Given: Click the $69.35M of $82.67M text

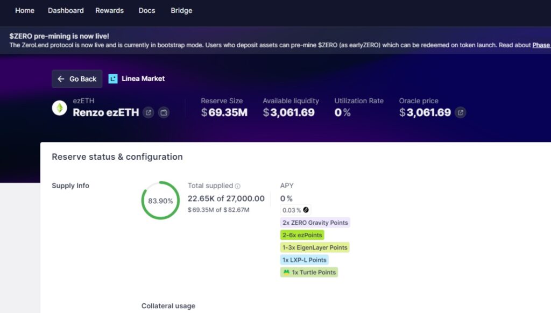Looking at the screenshot, I should (218, 210).
